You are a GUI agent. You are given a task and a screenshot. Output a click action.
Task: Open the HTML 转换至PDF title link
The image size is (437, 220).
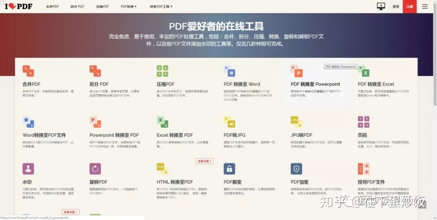tap(175, 182)
